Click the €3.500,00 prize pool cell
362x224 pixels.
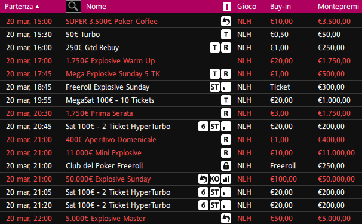tap(334, 22)
